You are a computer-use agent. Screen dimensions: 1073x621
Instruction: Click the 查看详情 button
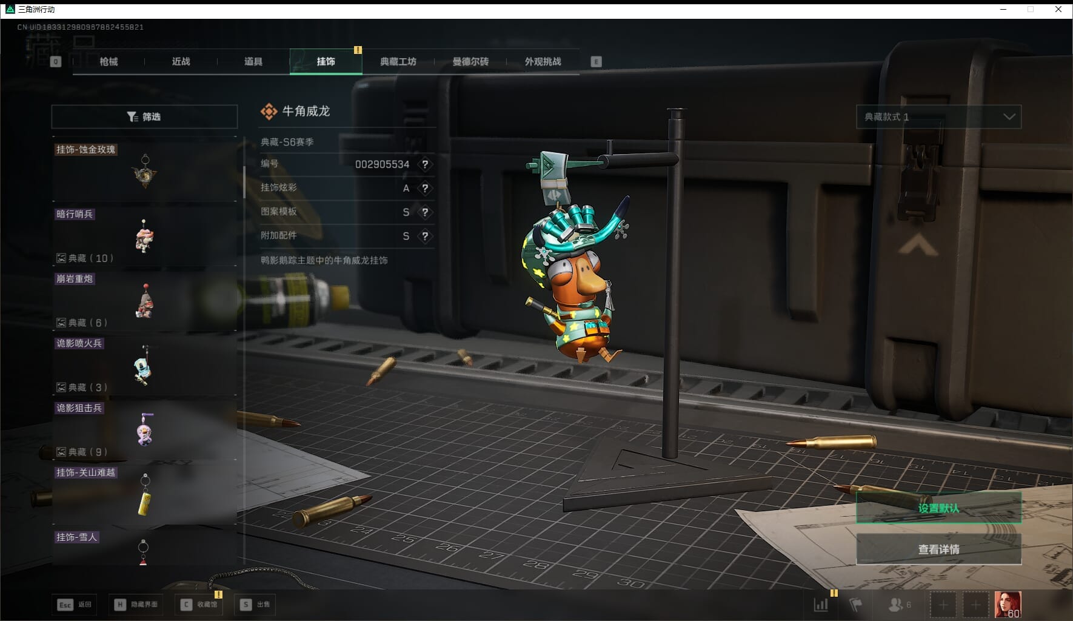[x=938, y=549]
